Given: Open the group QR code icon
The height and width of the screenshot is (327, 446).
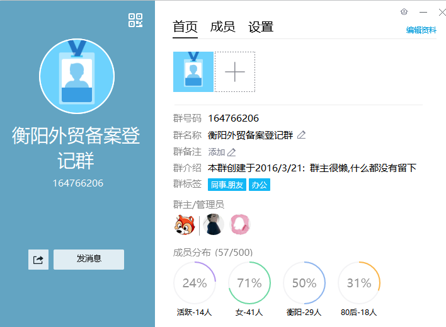Looking at the screenshot, I should [135, 20].
